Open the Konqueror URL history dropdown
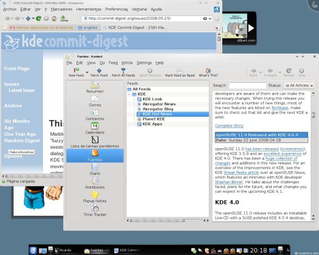Image resolution: width=319 pixels, height=255 pixels. (210, 19)
